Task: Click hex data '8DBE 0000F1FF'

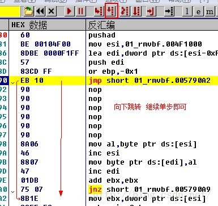Action: (50, 53)
